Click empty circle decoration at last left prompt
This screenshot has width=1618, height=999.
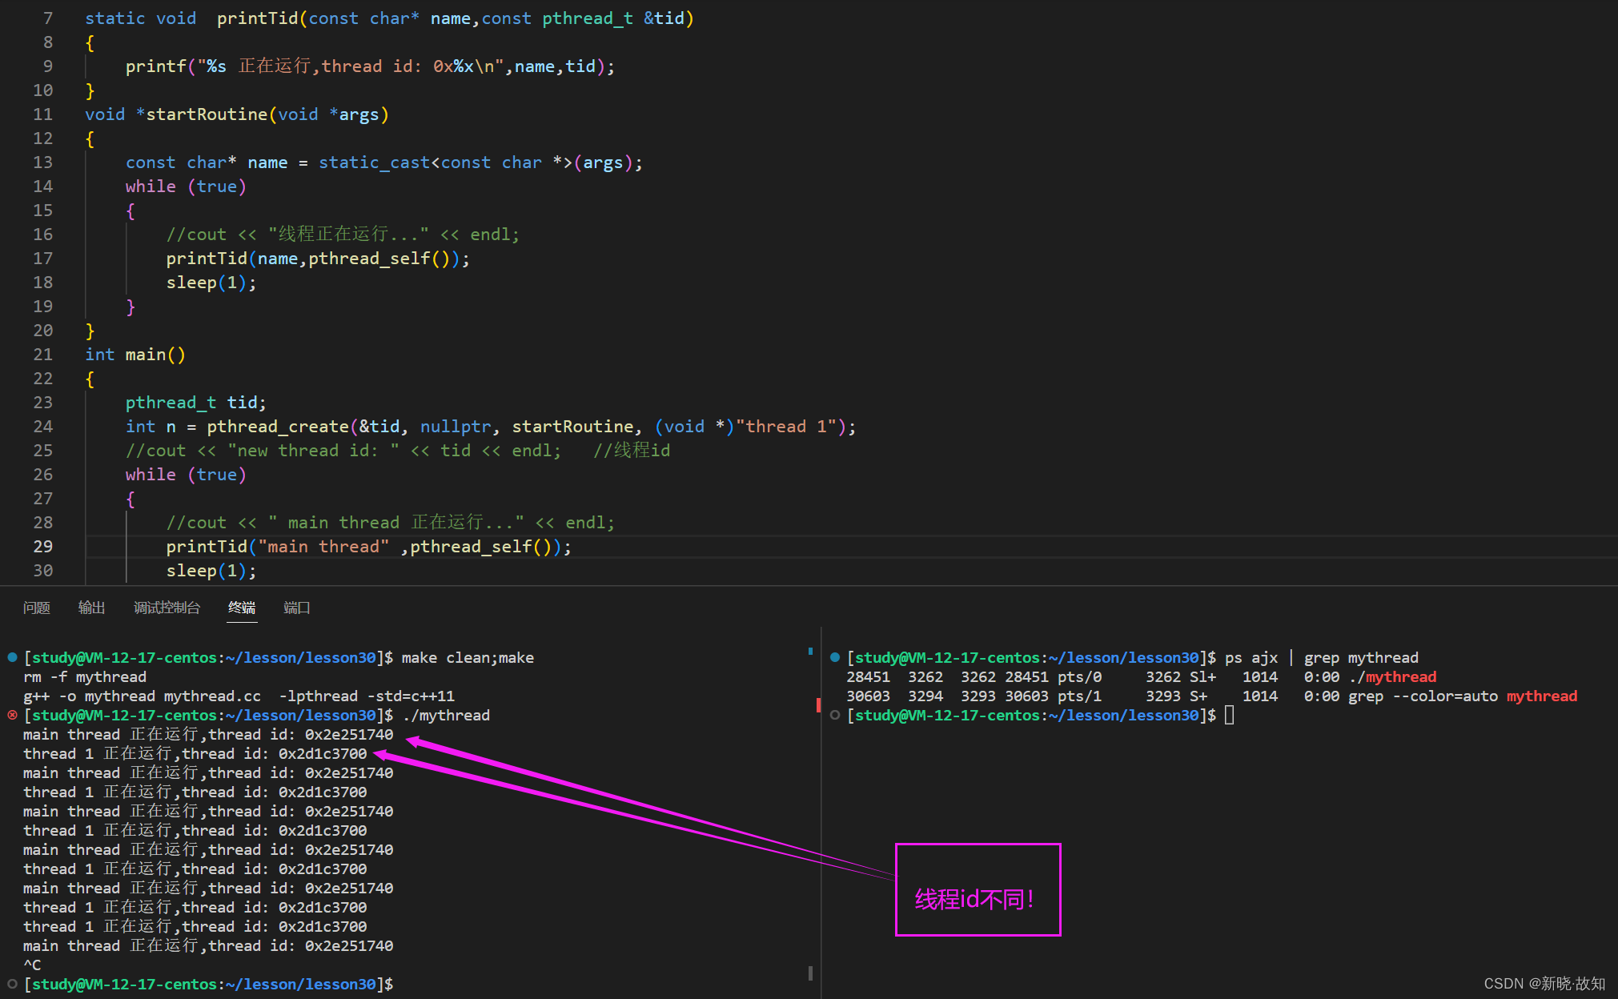tap(12, 984)
